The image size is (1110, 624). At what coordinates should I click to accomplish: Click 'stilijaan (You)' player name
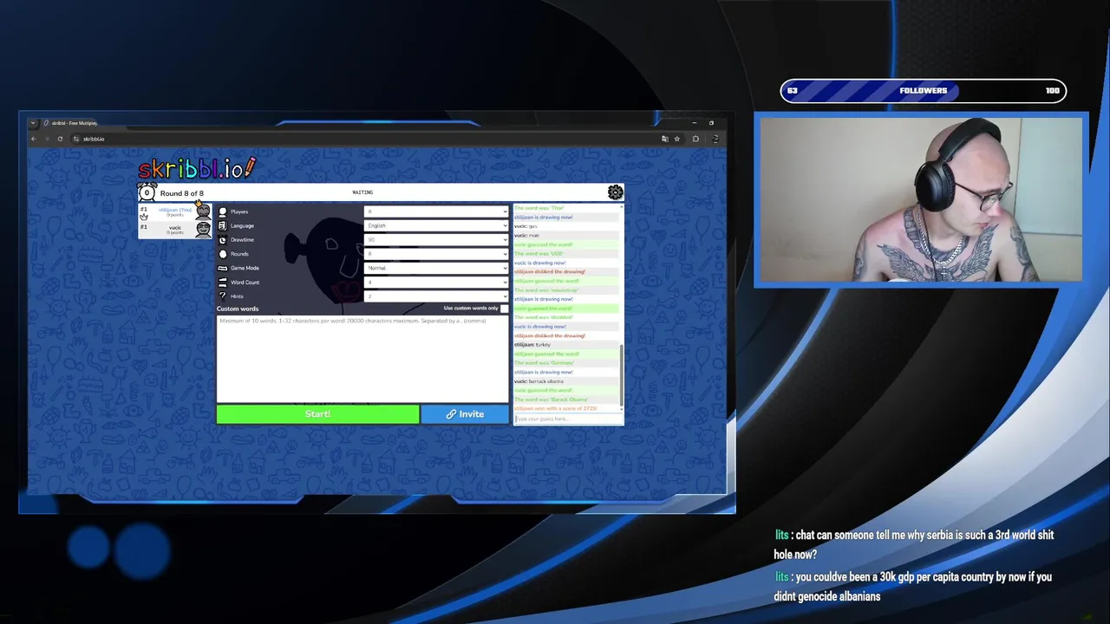(x=175, y=210)
